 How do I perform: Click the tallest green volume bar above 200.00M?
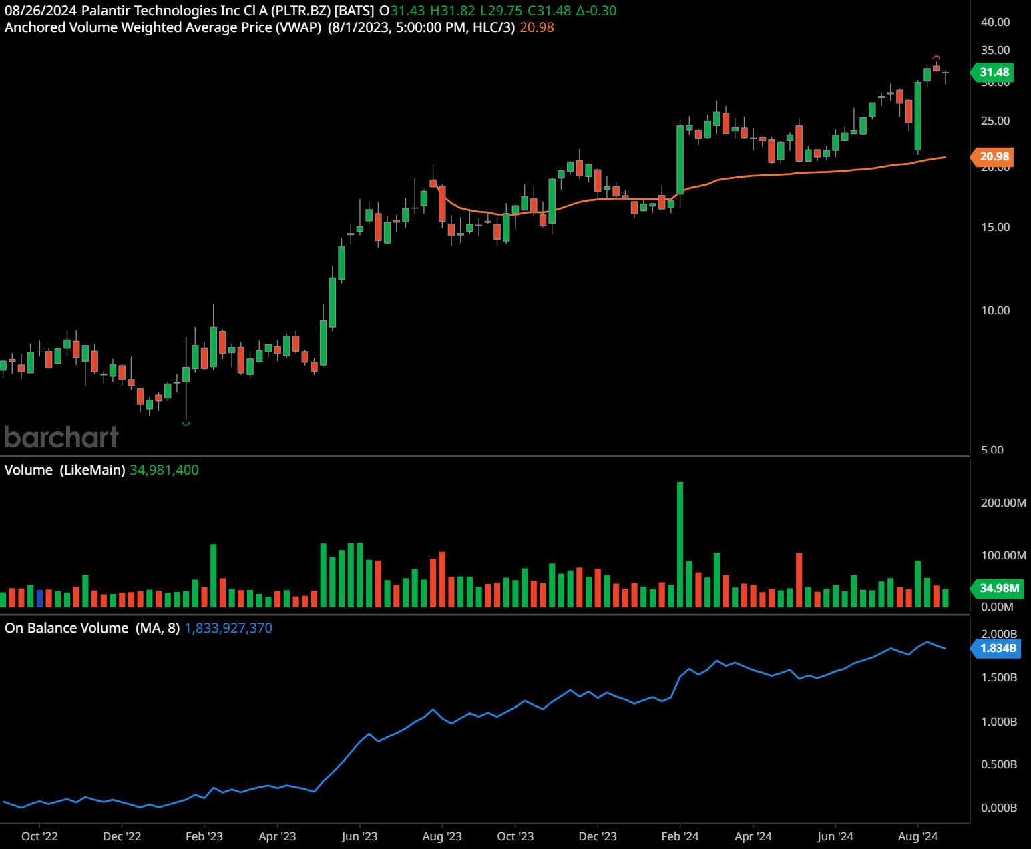coord(680,544)
